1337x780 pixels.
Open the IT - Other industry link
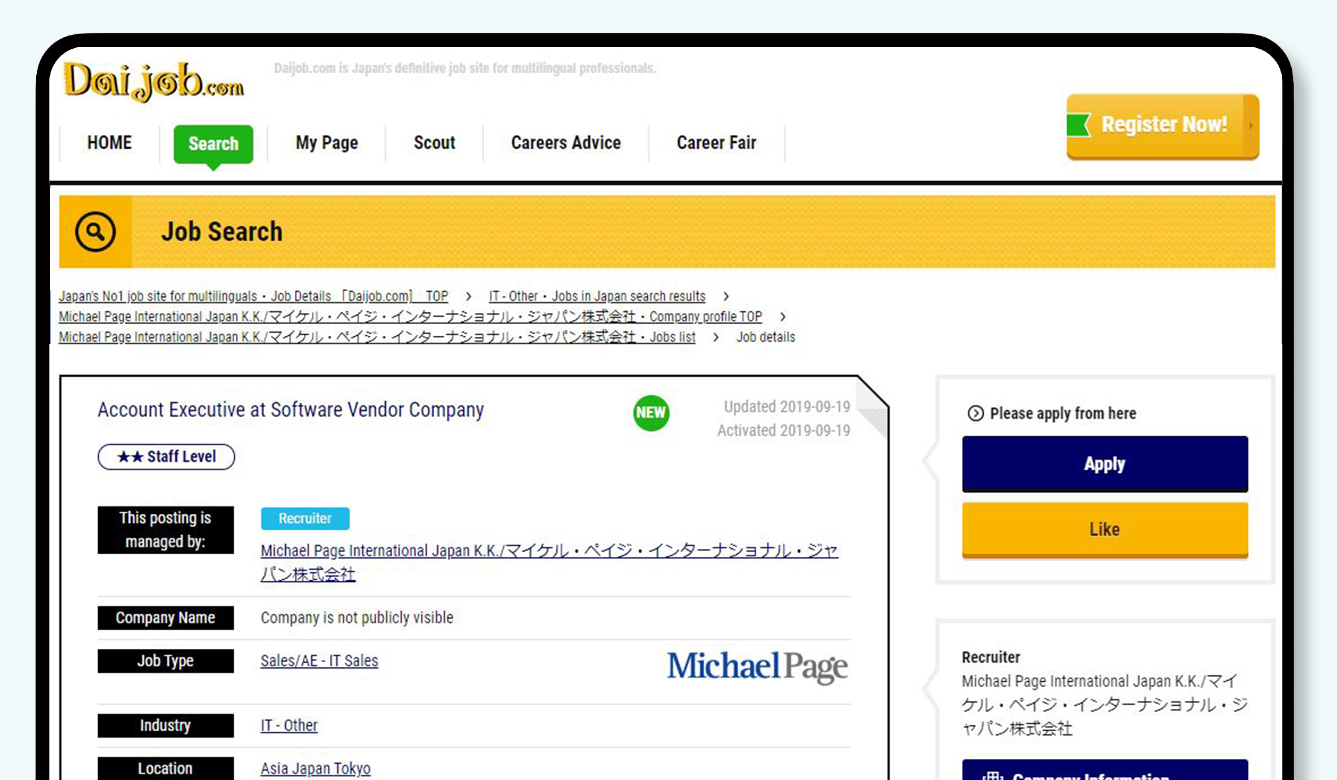click(x=289, y=726)
